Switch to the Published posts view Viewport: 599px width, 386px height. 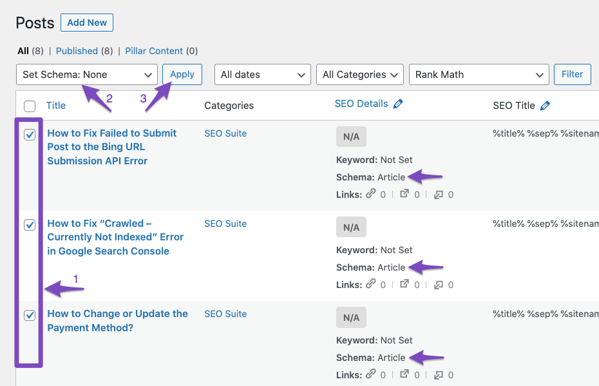[77, 51]
